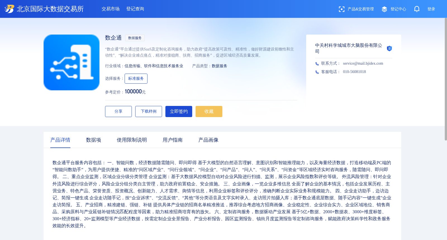Go to 产品&交易管理

coord(361,9)
